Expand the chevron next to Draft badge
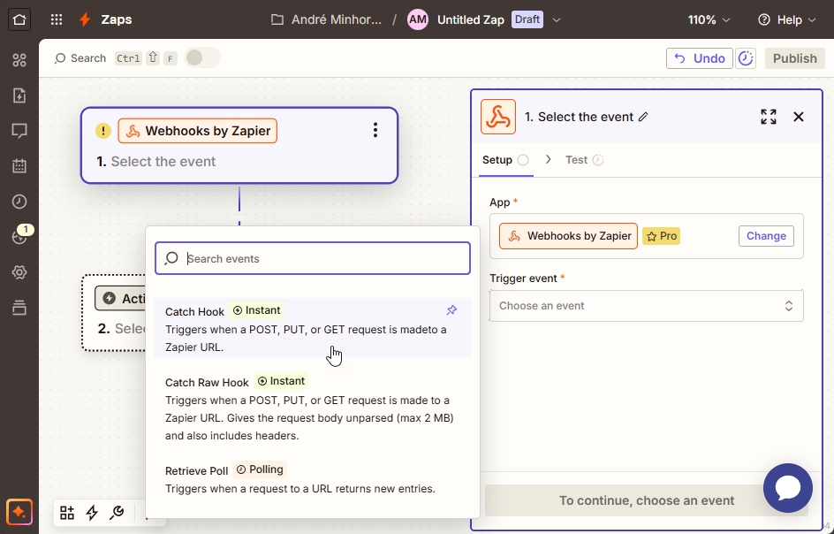Screen dimensions: 834x534 coord(555,19)
